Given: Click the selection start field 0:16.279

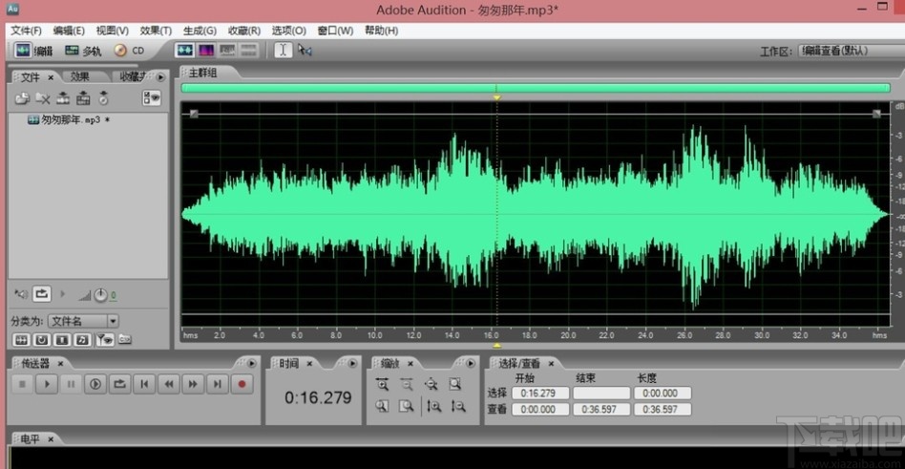Looking at the screenshot, I should [x=541, y=394].
